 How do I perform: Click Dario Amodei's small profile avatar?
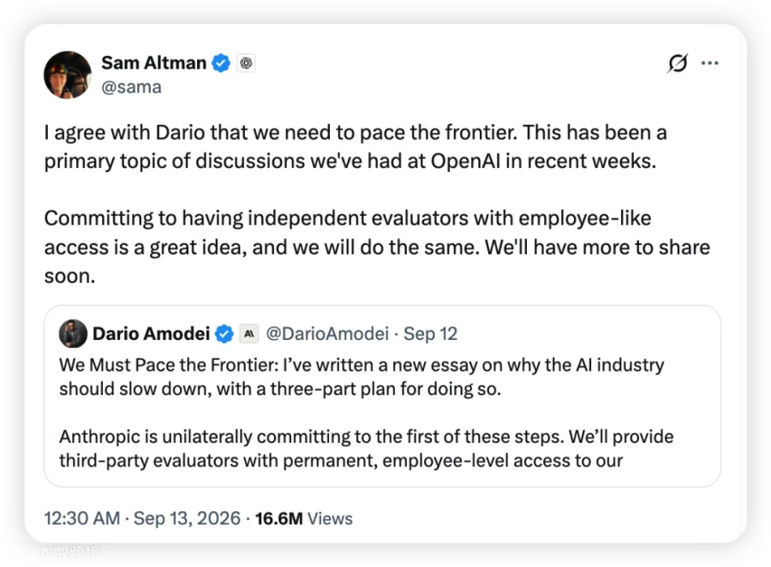(x=73, y=333)
